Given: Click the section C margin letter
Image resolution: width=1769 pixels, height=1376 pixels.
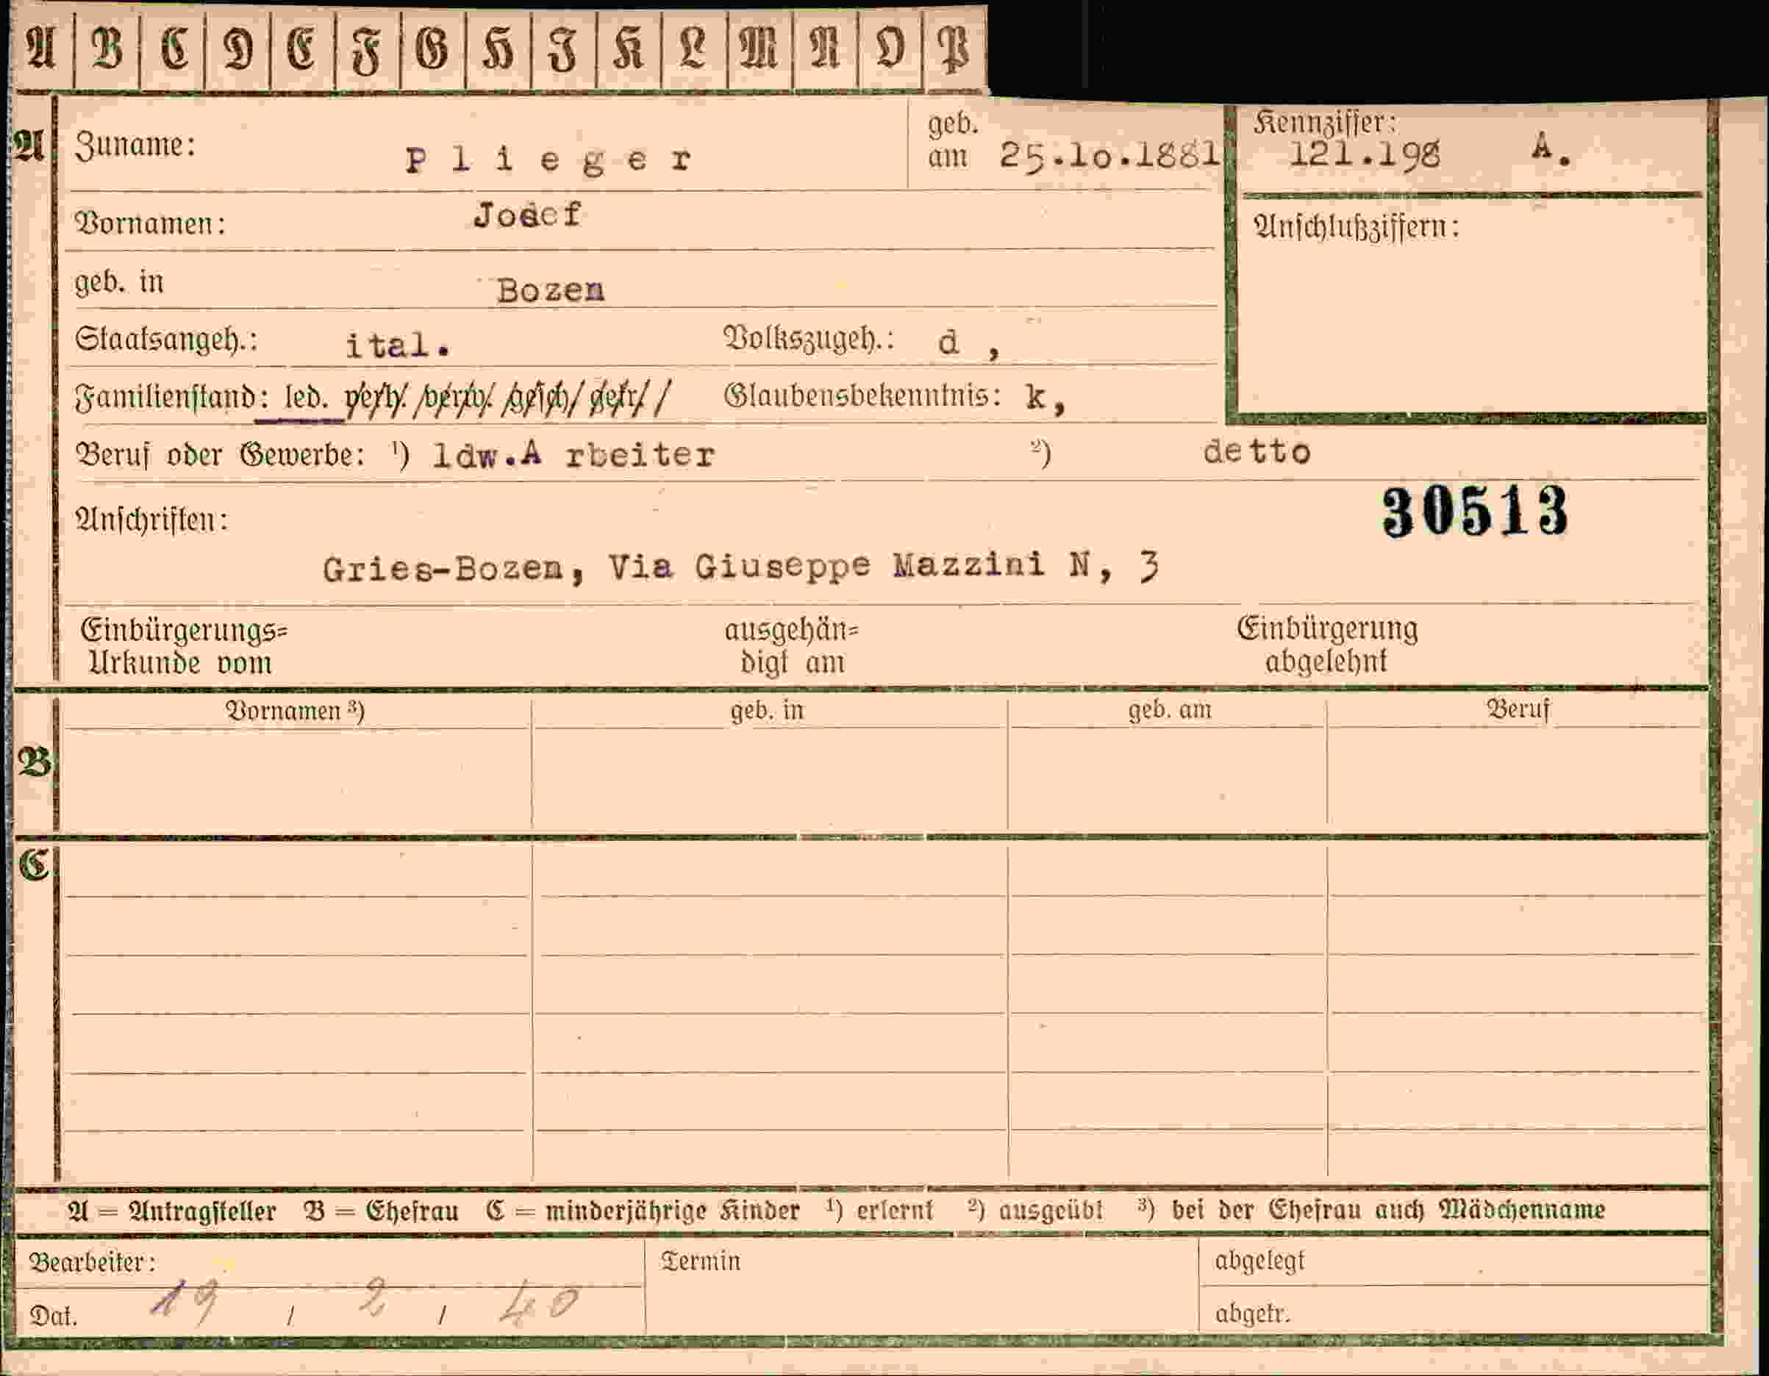Looking at the screenshot, I should click(34, 865).
